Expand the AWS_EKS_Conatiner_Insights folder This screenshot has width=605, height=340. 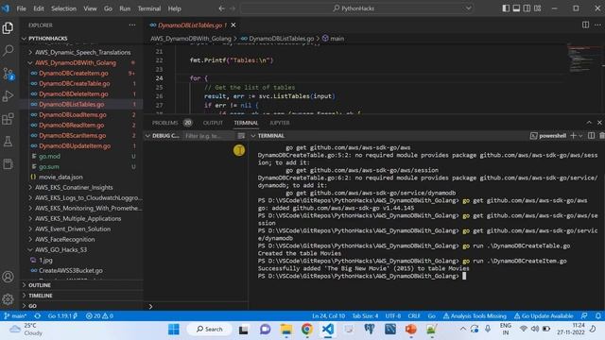[74, 187]
